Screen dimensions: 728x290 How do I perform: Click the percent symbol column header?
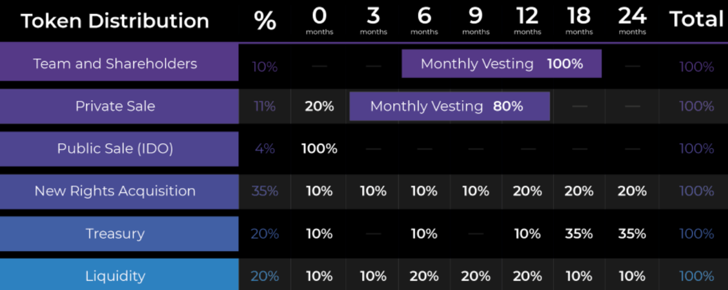click(x=265, y=21)
